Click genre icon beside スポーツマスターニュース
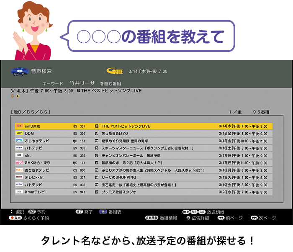The width and height of the screenshot is (293, 252). point(97,148)
